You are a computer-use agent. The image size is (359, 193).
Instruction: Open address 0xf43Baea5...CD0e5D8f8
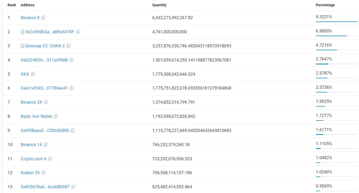45,131
